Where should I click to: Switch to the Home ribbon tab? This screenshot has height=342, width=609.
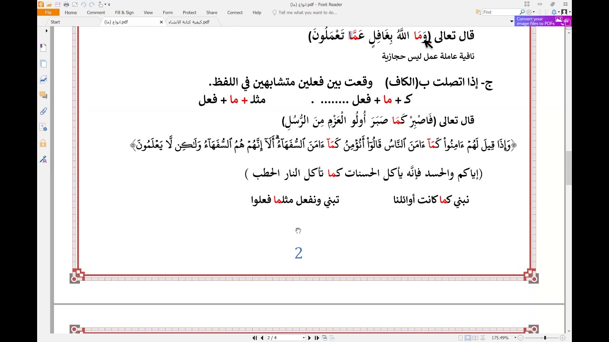coord(70,13)
